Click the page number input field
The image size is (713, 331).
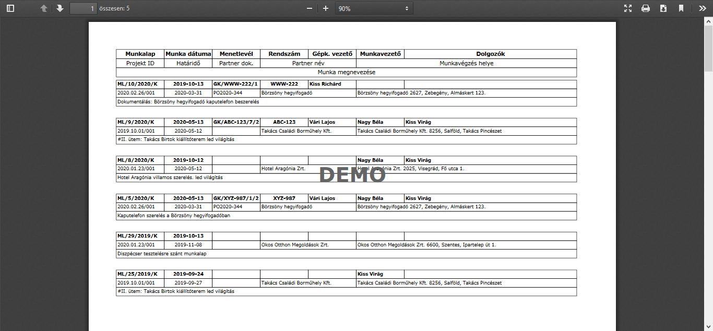coord(84,8)
